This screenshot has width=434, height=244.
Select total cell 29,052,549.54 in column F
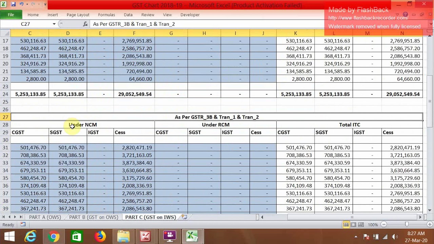click(134, 94)
